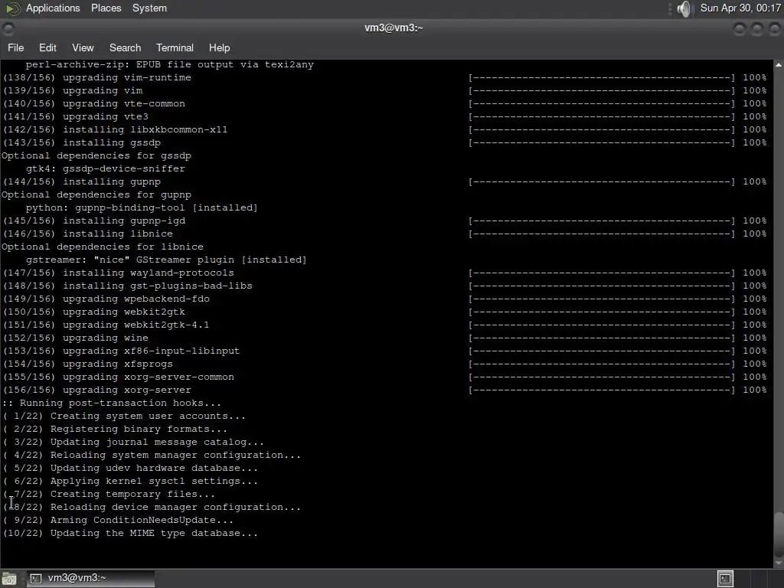Click the line 'upgrading xfsprogs'
Viewport: 784px width, 588px height.
88,364
